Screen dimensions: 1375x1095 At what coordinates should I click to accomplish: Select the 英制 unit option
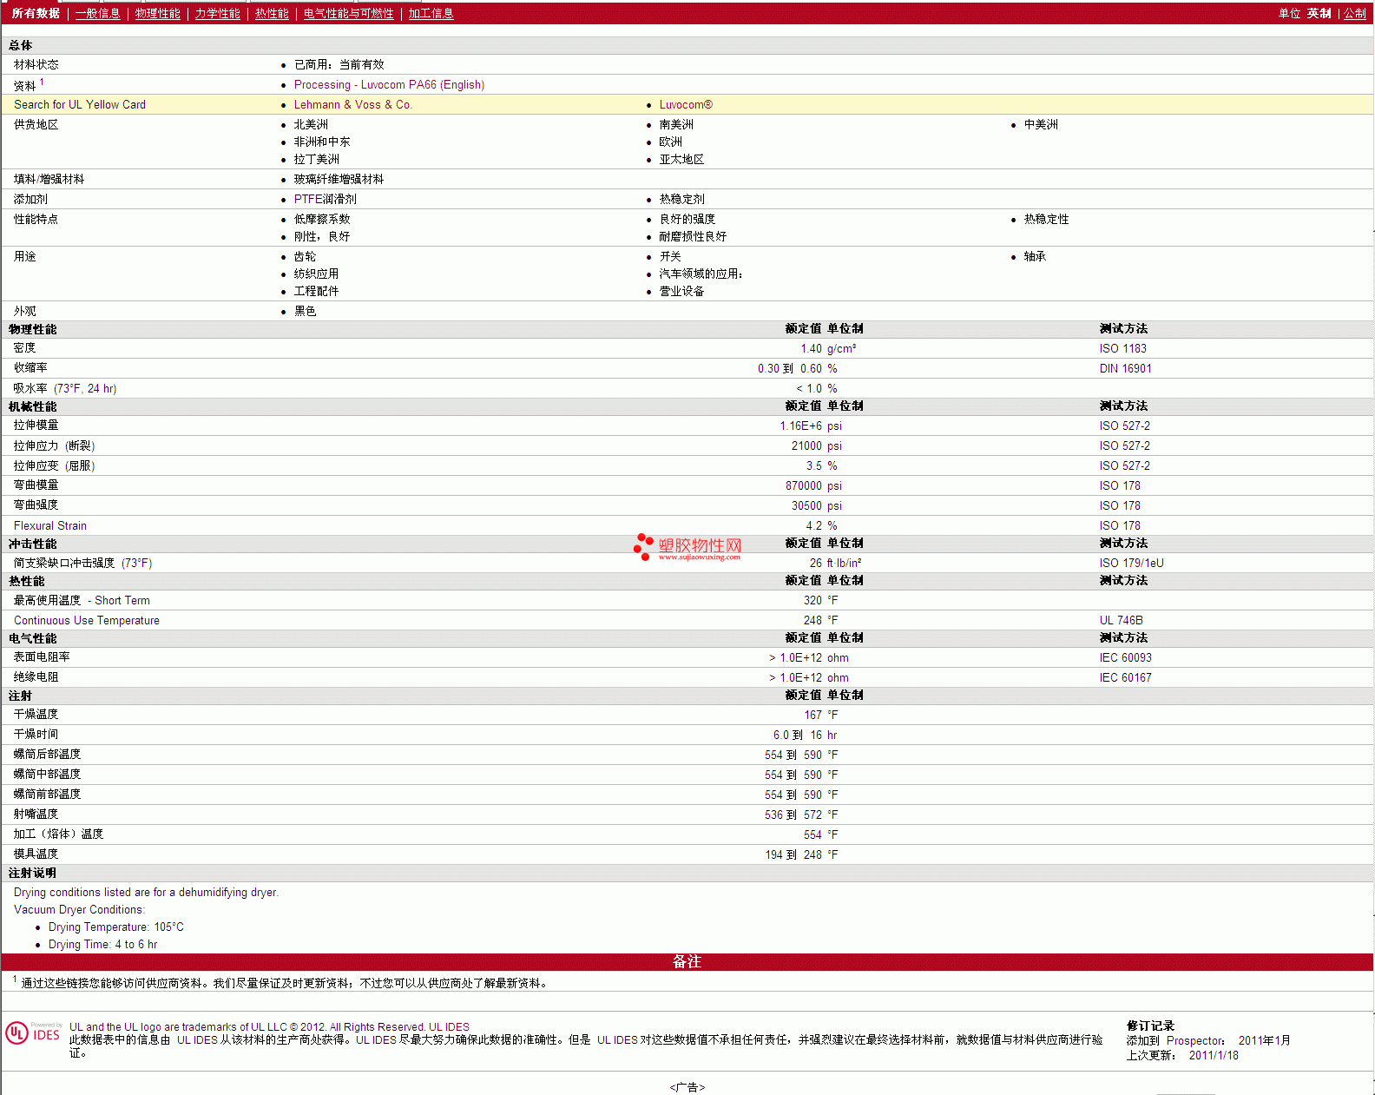click(x=1319, y=14)
